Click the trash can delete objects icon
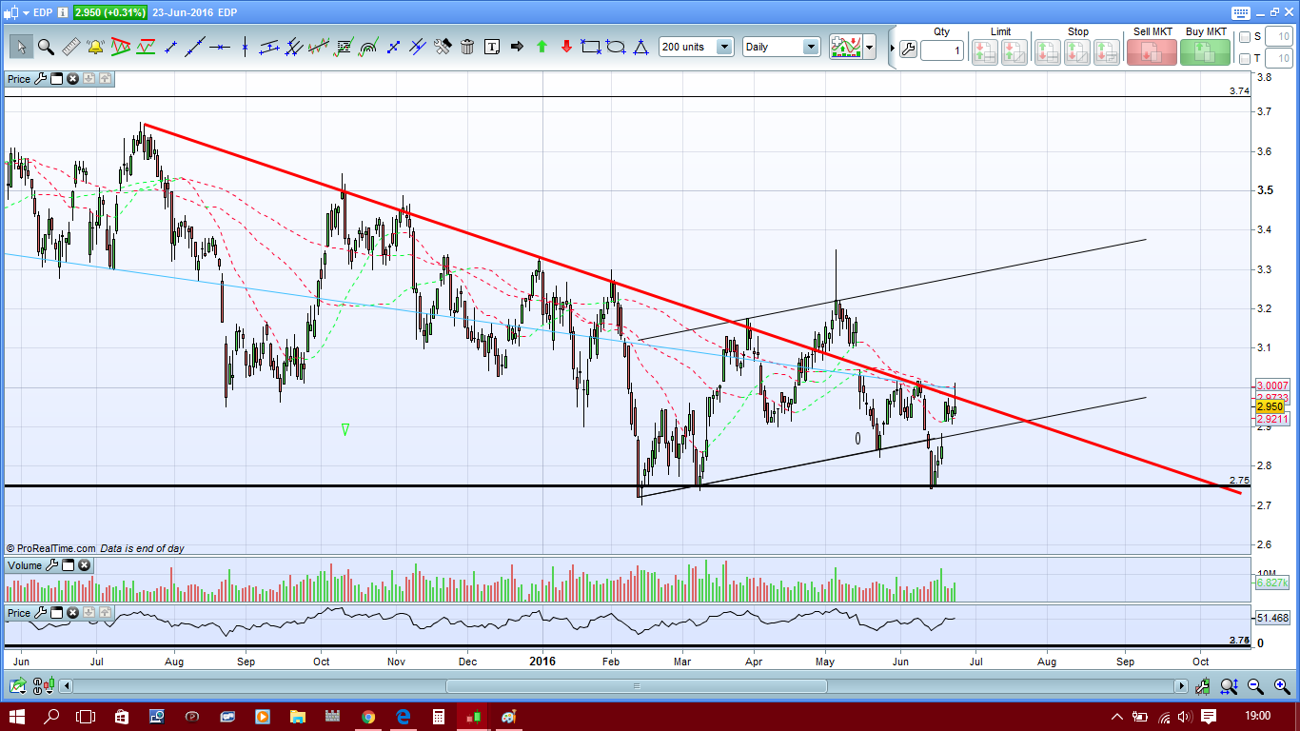 [467, 47]
